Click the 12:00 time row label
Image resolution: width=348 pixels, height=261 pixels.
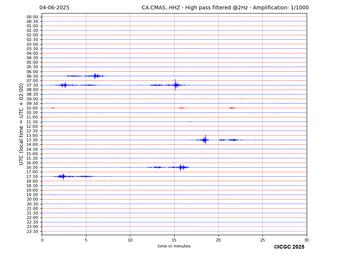[32, 126]
